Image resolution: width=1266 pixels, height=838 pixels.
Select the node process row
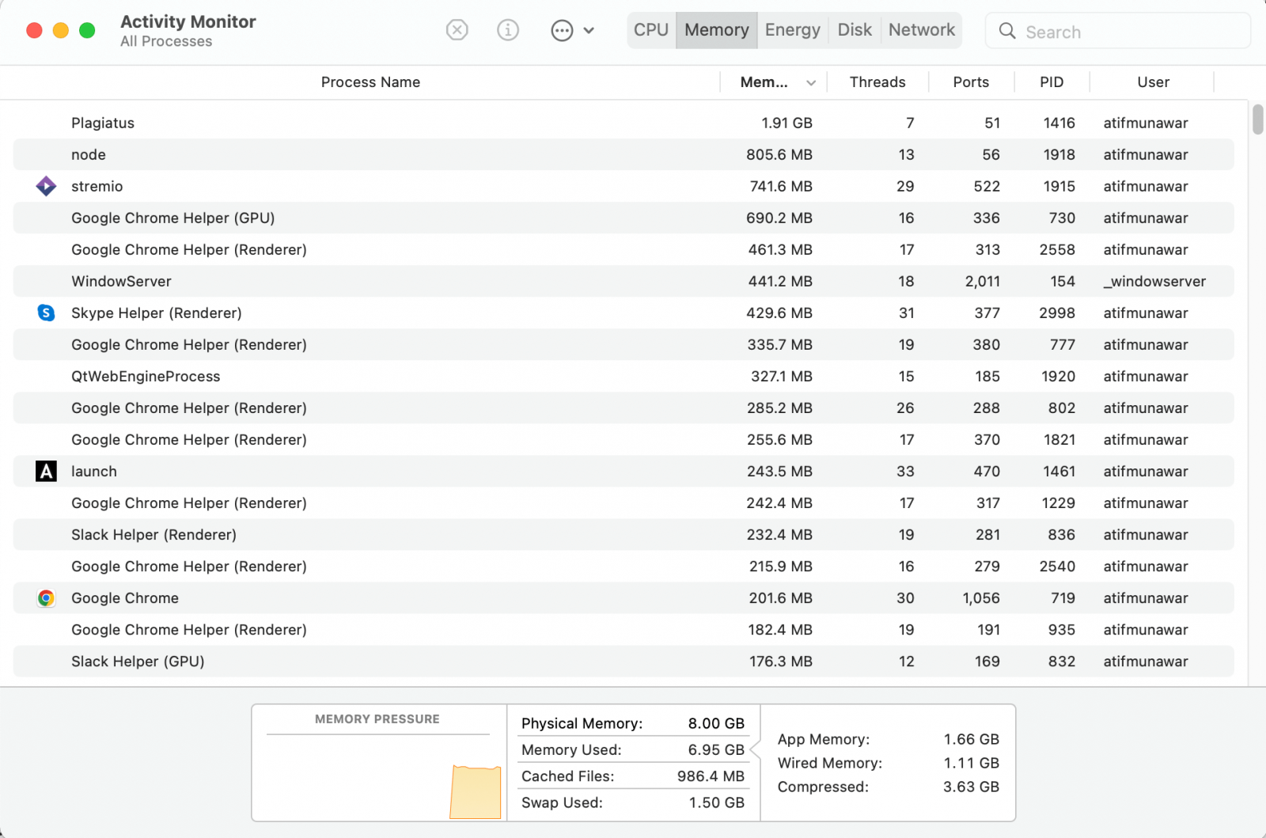(x=396, y=154)
